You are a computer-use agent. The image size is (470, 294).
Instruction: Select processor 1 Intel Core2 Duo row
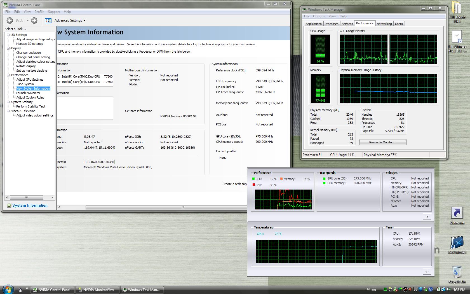coord(85,82)
